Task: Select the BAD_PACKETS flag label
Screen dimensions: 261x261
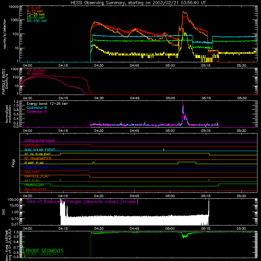Action: [36, 189]
